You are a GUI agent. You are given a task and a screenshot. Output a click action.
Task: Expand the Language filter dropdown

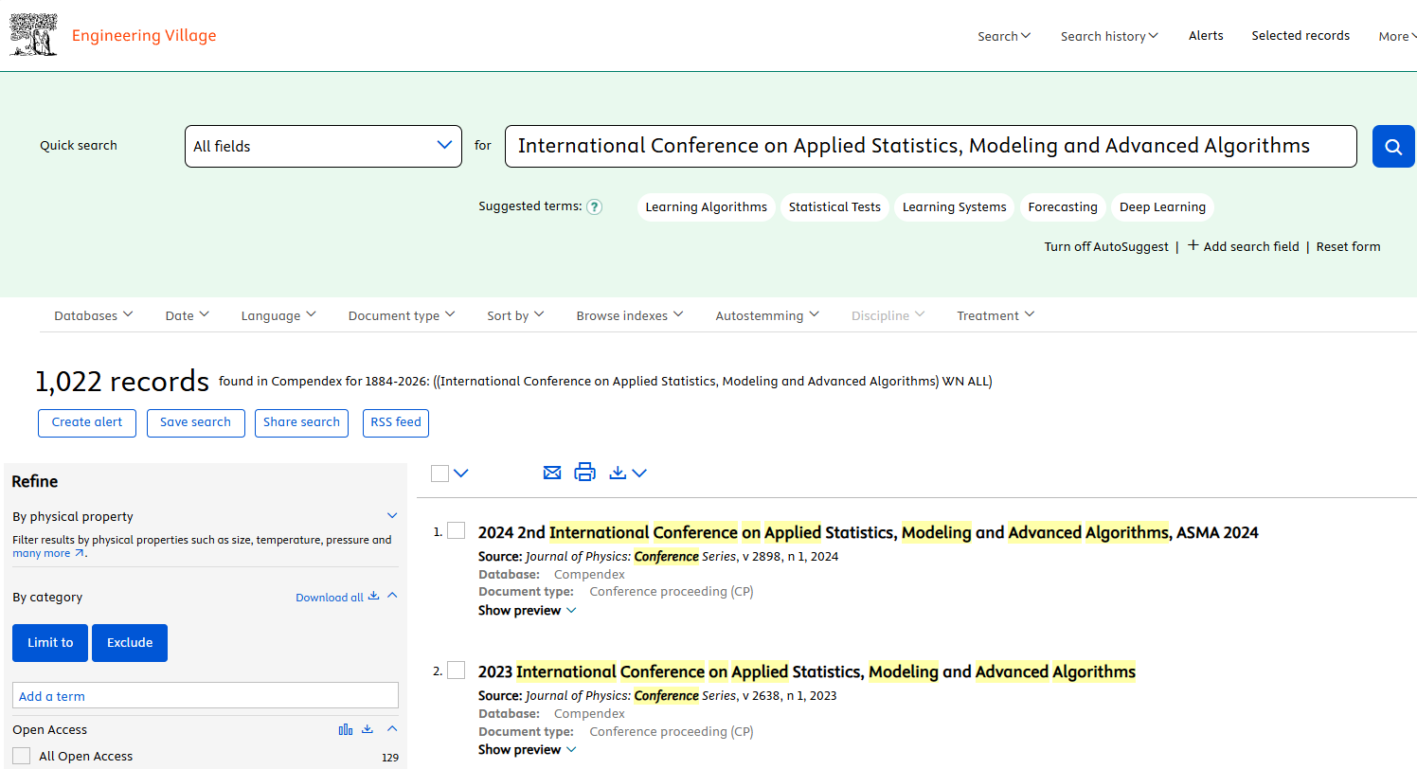point(278,315)
